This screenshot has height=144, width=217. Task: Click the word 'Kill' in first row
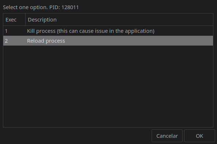[31, 31]
